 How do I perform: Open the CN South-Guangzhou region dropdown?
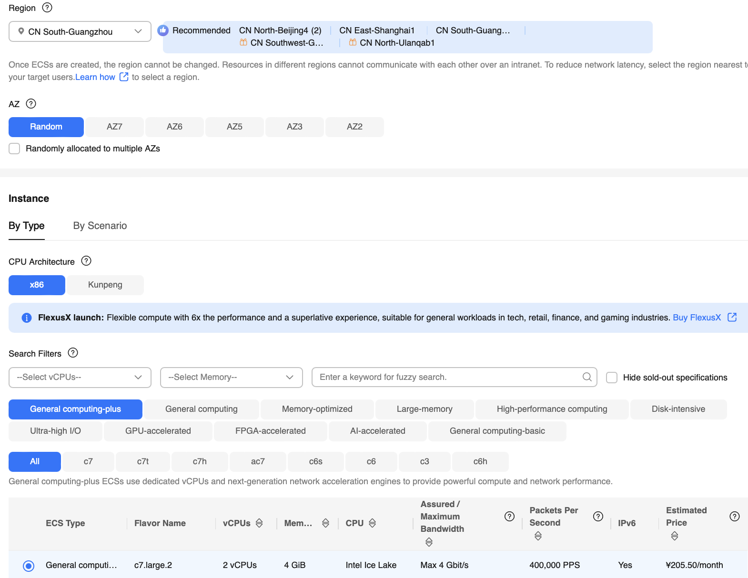tap(80, 31)
